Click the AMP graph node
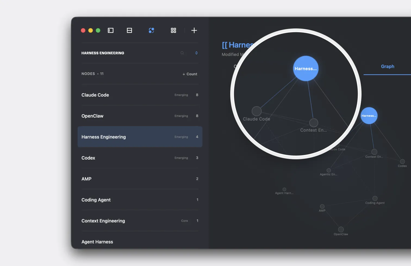The width and height of the screenshot is (411, 266). 322,206
